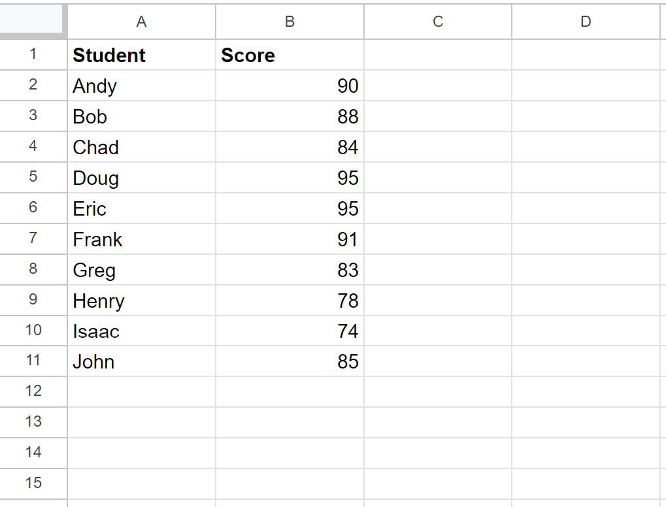Select the cell containing Doug
Screen dimensions: 666x507
(141, 178)
